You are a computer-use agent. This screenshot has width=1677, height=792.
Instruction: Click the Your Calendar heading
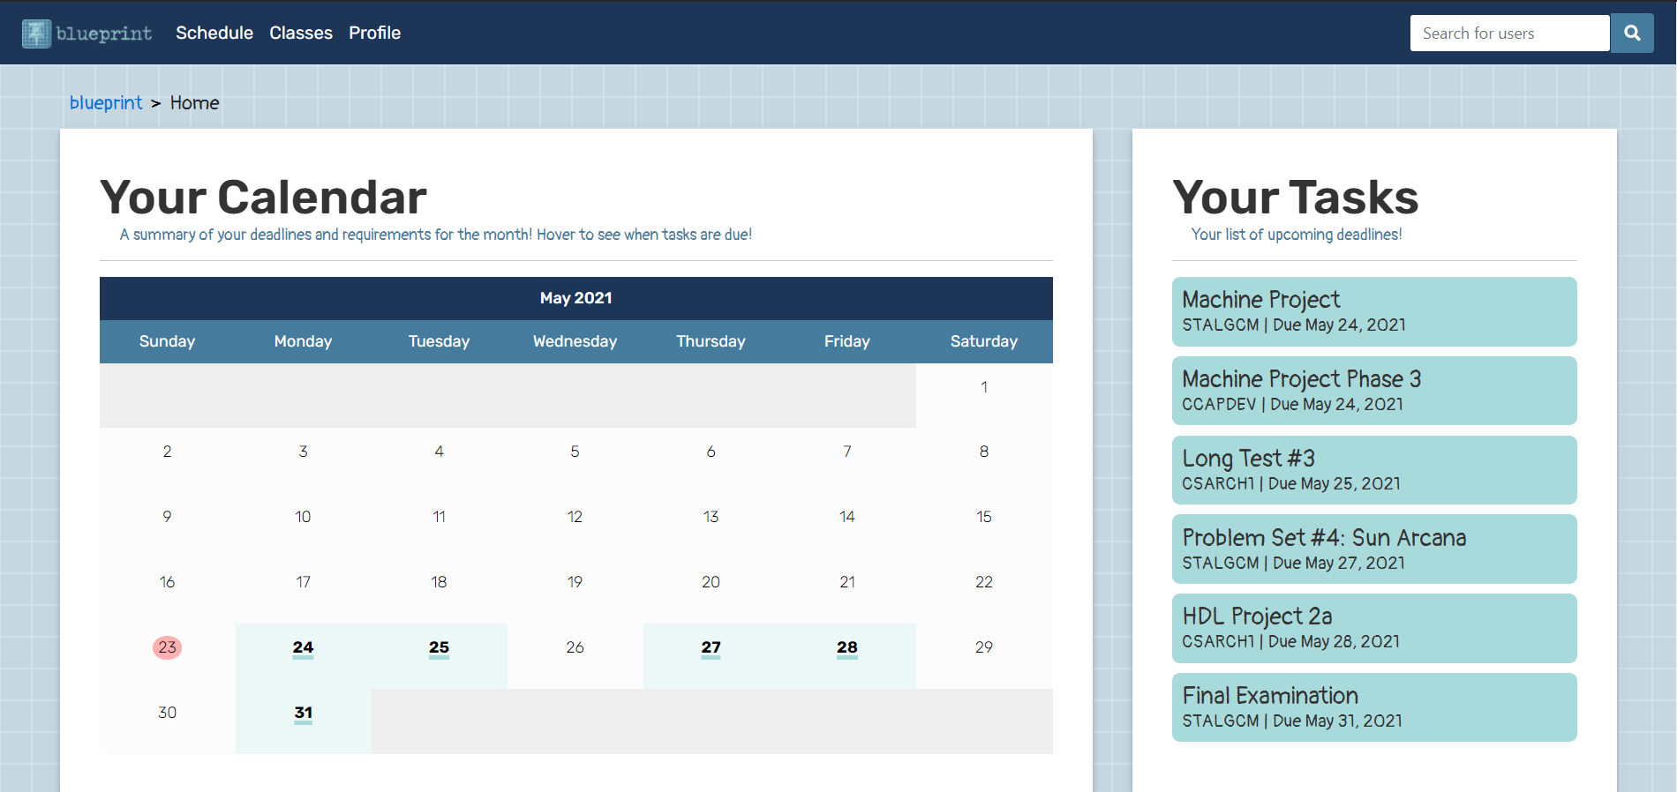[263, 197]
